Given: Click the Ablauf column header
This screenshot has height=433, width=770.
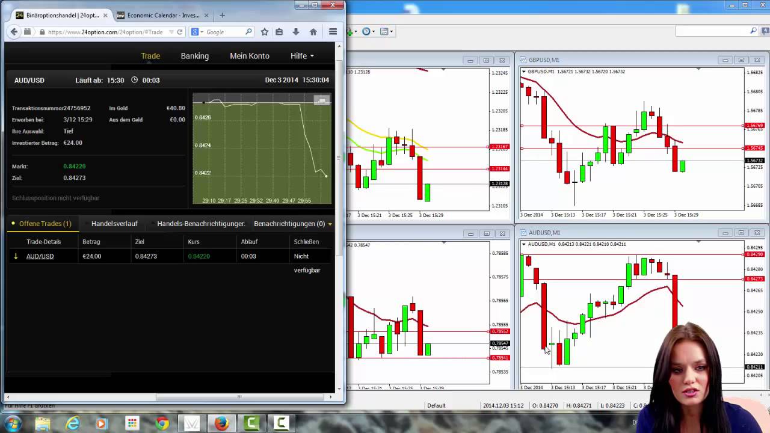Looking at the screenshot, I should pyautogui.click(x=249, y=242).
